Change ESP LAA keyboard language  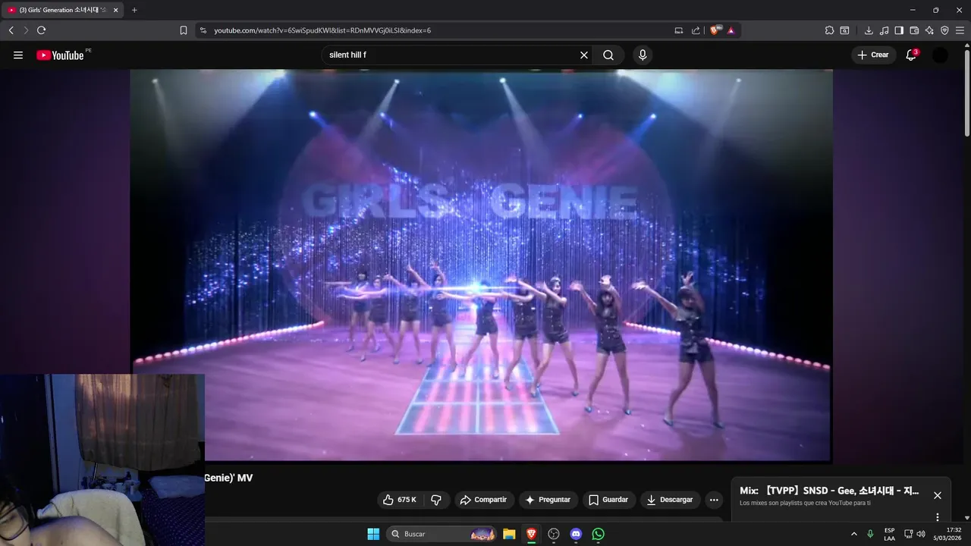coord(889,534)
